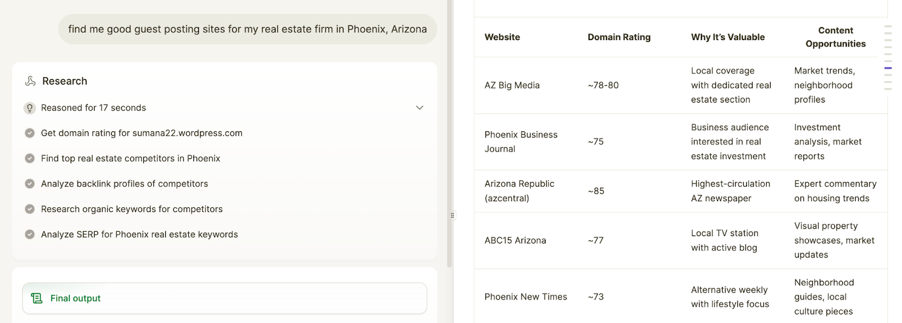Click checkmark beside Find top competitors step
Image resolution: width=902 pixels, height=323 pixels.
pyautogui.click(x=30, y=158)
